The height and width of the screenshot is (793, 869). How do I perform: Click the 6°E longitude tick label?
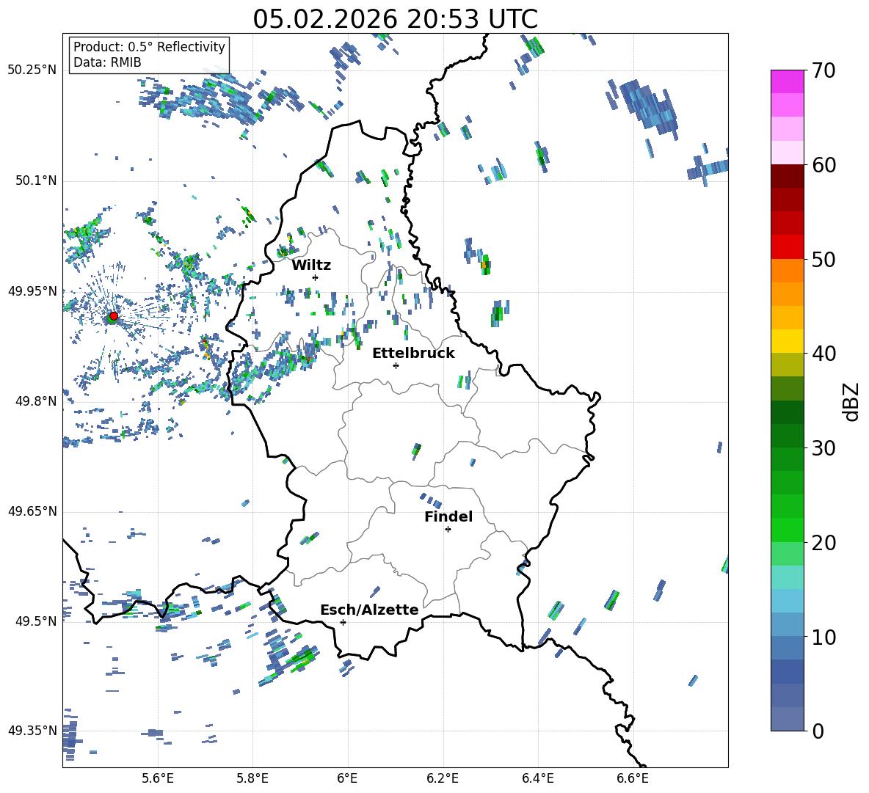click(x=347, y=778)
